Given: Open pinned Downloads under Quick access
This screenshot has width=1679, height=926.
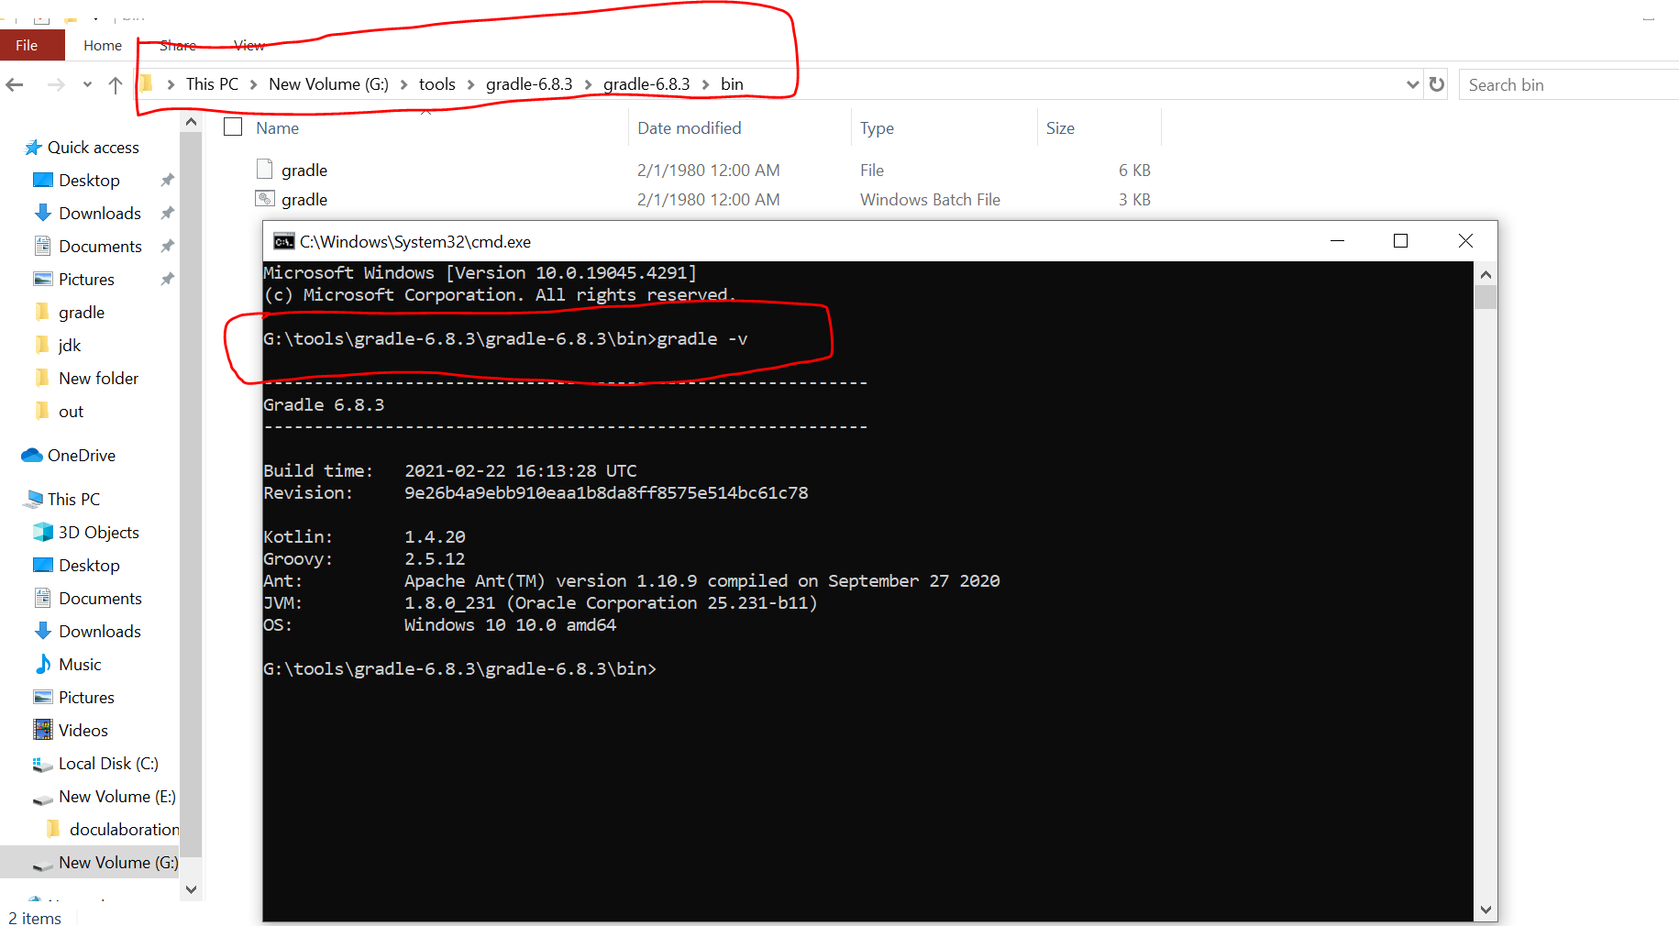Looking at the screenshot, I should pos(100,214).
